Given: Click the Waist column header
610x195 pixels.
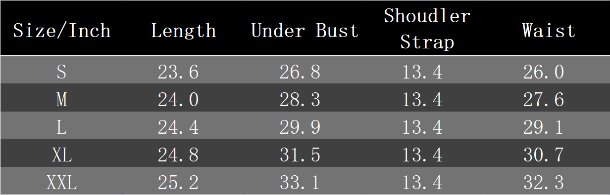Looking at the screenshot, I should coord(549,31).
